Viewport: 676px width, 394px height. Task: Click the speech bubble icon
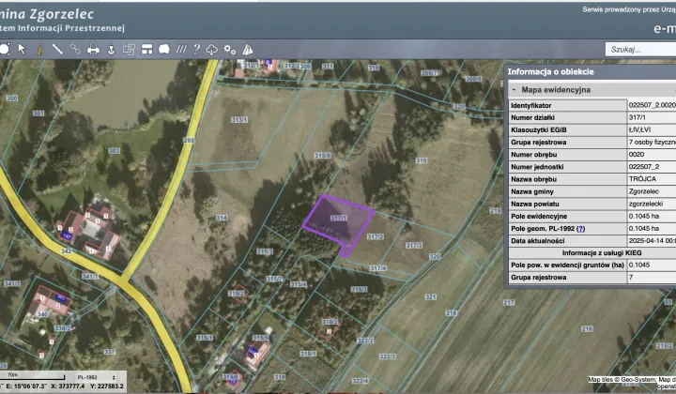[162, 49]
